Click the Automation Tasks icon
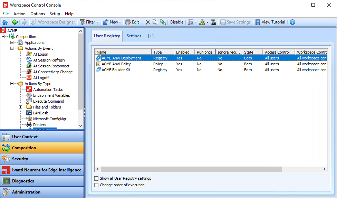The image size is (337, 198). [x=29, y=89]
